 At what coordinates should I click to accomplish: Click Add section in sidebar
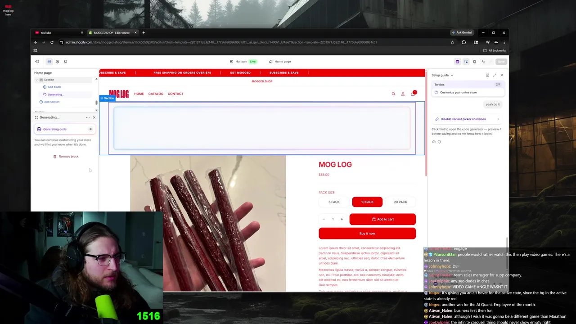49,102
